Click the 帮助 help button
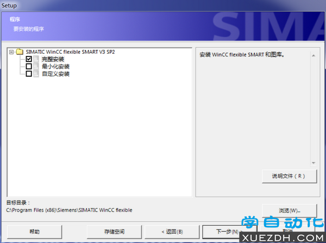The height and width of the screenshot is (243, 326). click(35, 232)
